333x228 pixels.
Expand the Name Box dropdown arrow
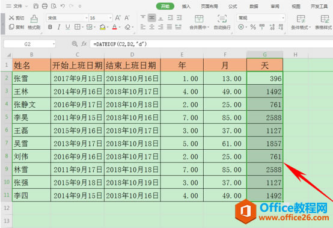click(x=53, y=44)
